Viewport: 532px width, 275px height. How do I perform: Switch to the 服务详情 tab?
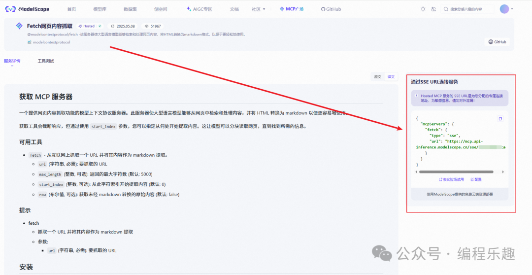coord(12,61)
